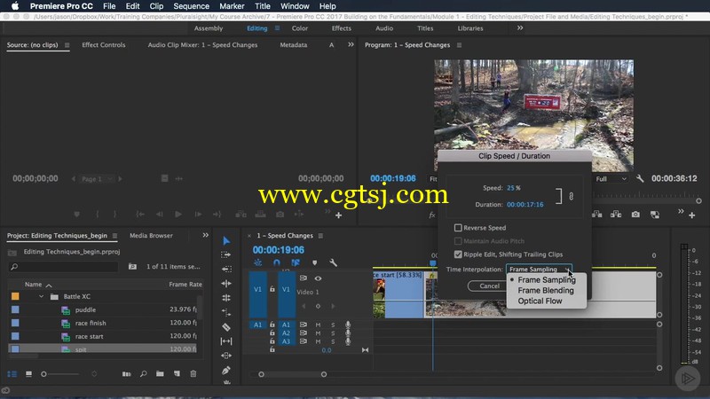Select the Rate Stretch tool
This screenshot has width=710, height=399.
(x=226, y=312)
